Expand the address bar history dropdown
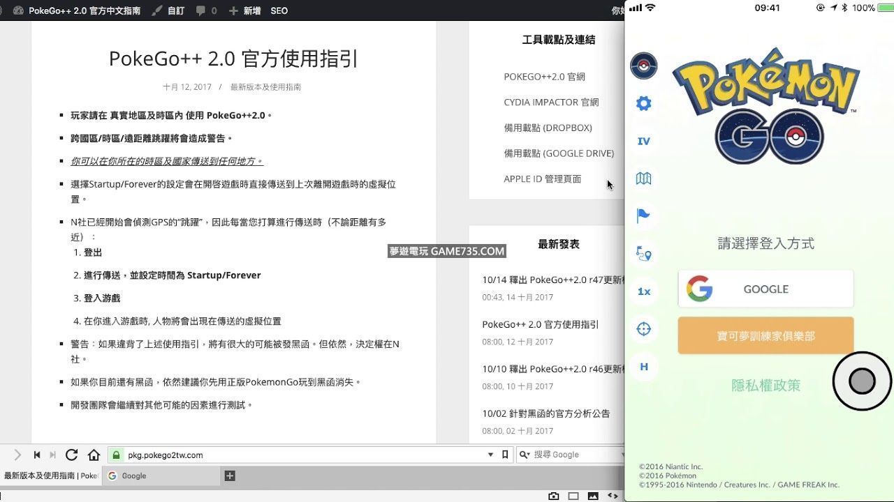This screenshot has height=502, width=894. click(x=490, y=455)
